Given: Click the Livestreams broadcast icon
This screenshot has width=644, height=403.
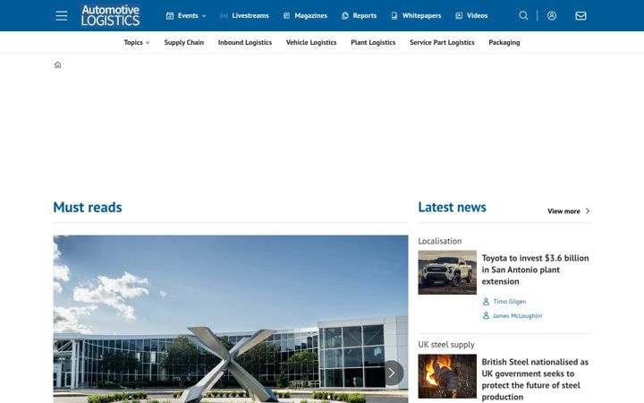Looking at the screenshot, I should pos(224,15).
